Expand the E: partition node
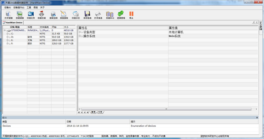This screenshot has width=264, height=139. [7, 40]
